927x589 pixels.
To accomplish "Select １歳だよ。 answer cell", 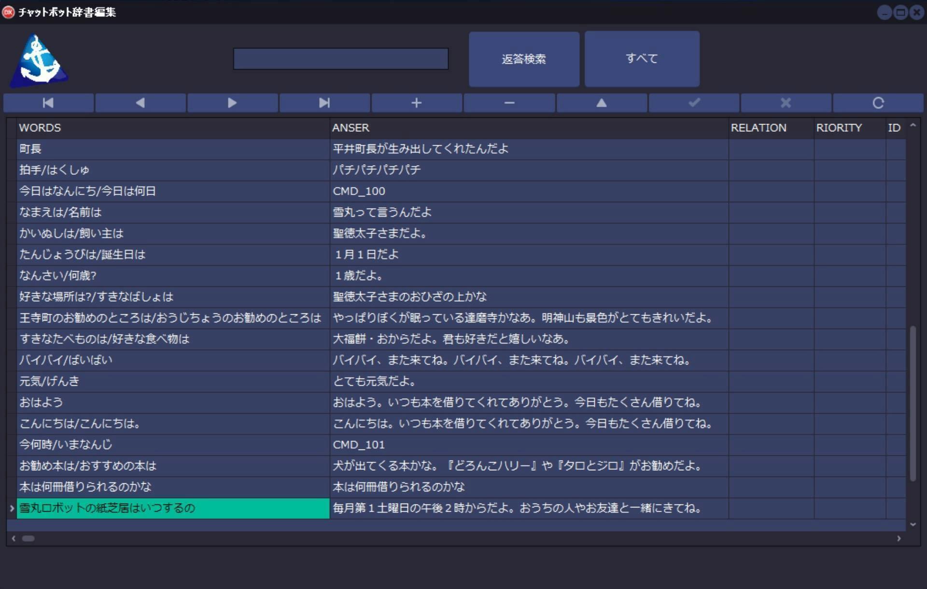I will 529,276.
